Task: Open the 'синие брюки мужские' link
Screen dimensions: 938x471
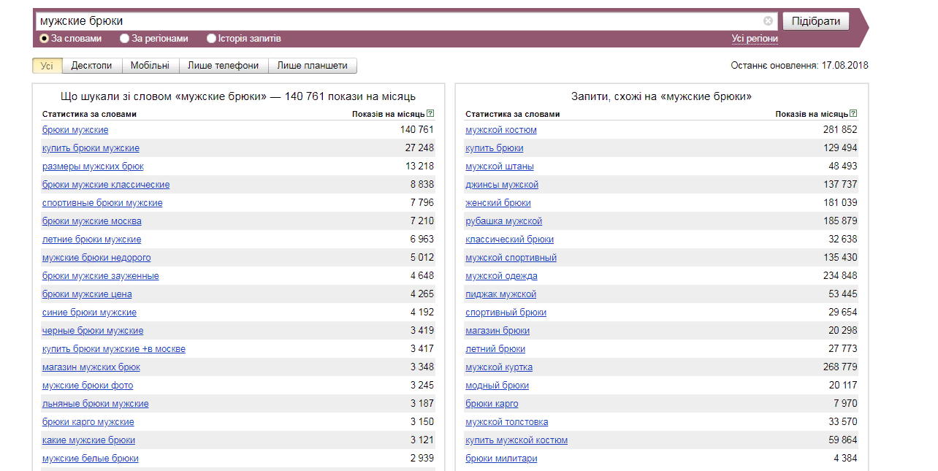Action: (89, 313)
